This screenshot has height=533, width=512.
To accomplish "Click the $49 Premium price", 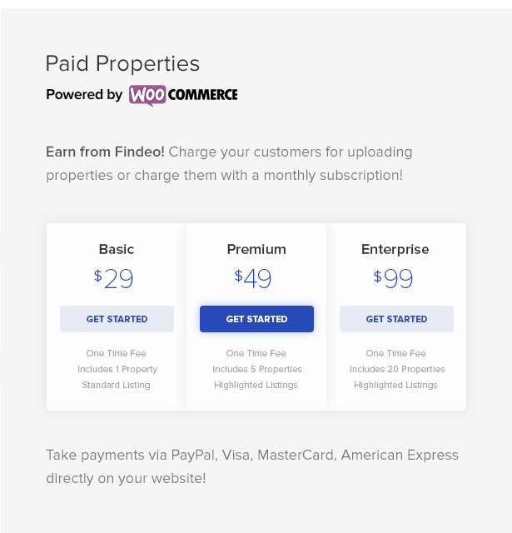I will click(255, 278).
